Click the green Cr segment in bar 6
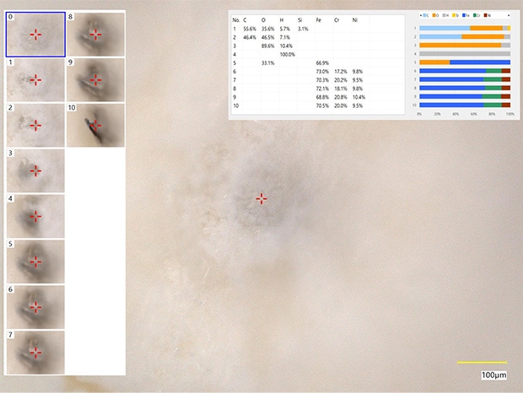 [x=493, y=72]
